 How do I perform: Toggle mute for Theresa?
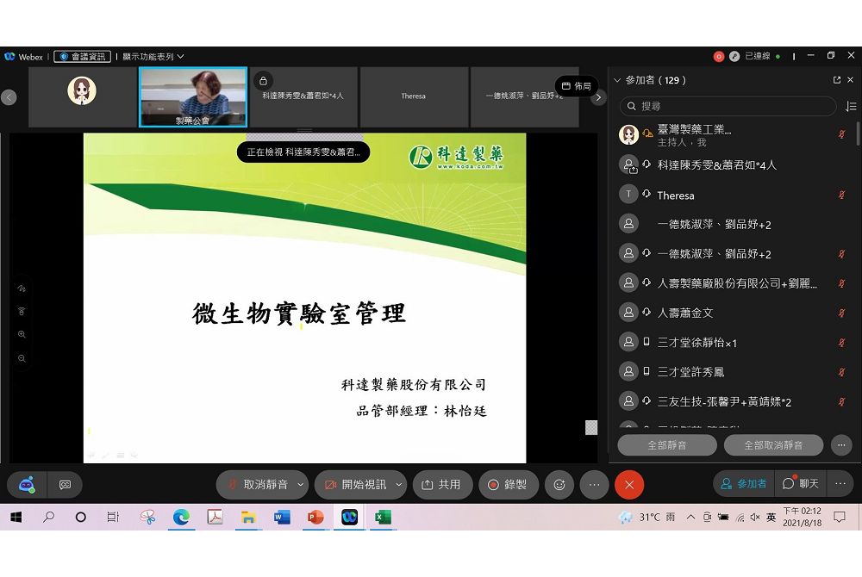pyautogui.click(x=841, y=195)
